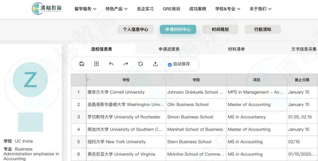Switch to the 选校信息表 tab
Viewport: 318px width, 161px height.
click(101, 49)
